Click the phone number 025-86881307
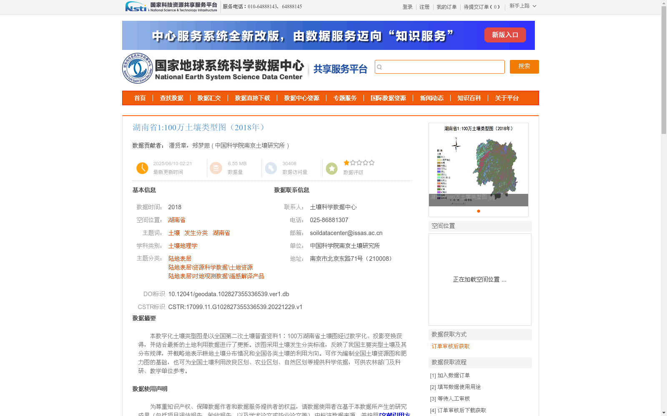667x416 pixels. 329,220
